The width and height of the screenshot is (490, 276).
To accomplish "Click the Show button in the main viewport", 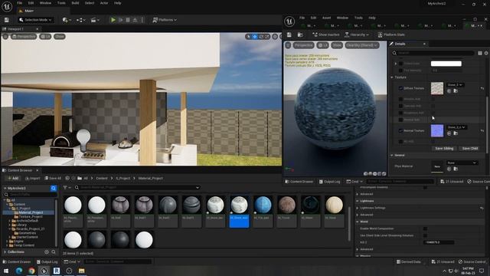I will click(60, 37).
